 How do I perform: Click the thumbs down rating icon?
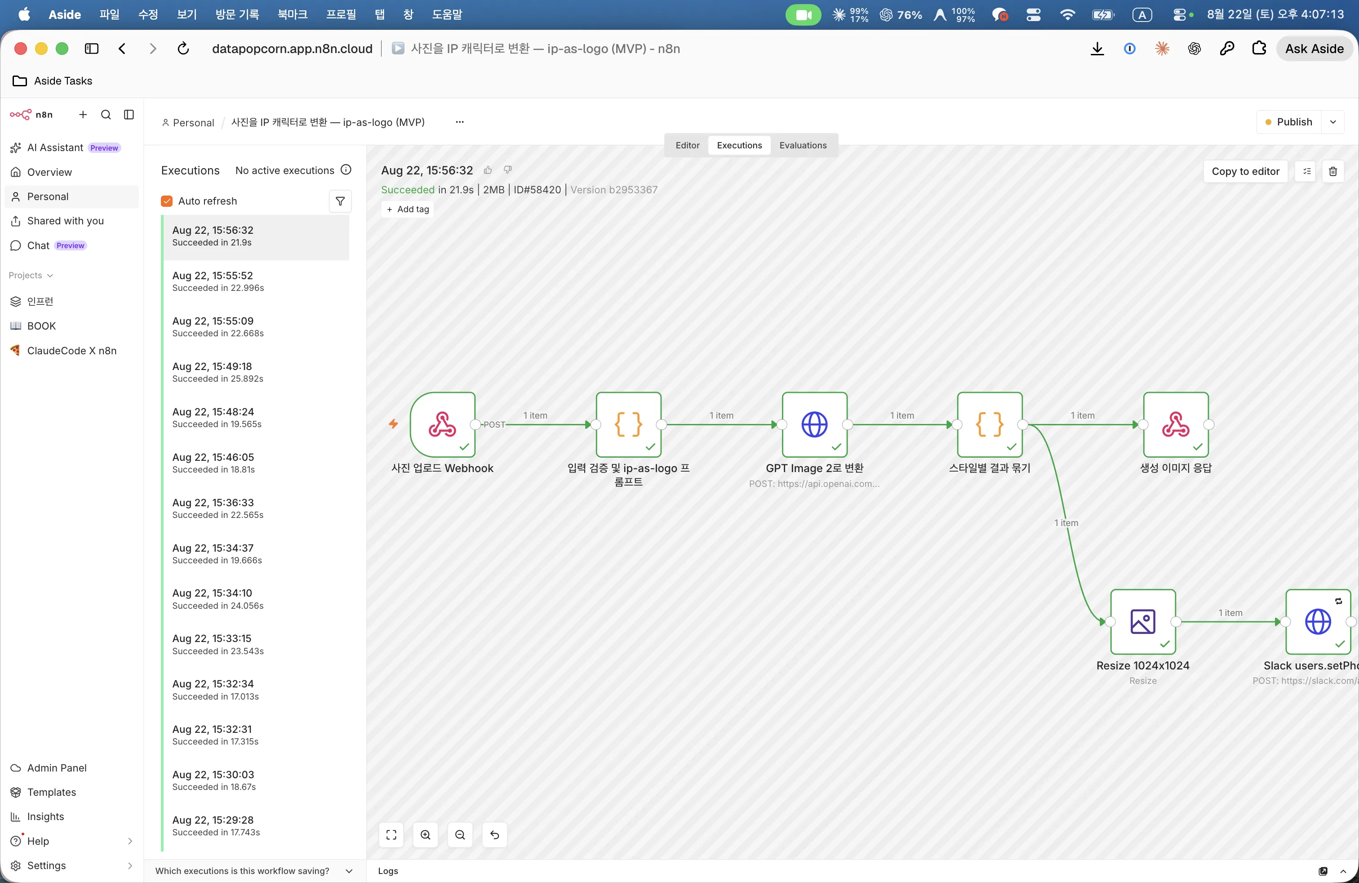tap(508, 170)
